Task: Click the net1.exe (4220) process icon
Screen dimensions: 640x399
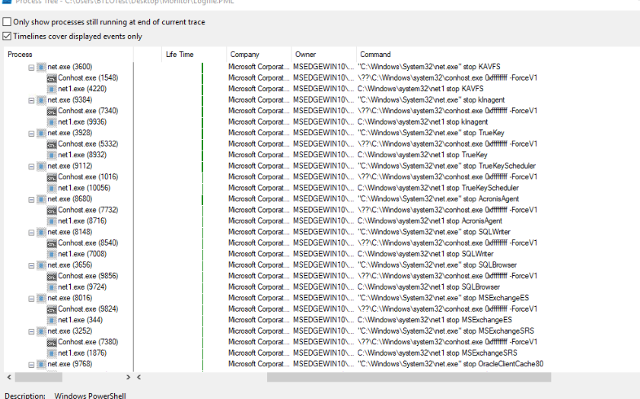Action: pos(52,89)
